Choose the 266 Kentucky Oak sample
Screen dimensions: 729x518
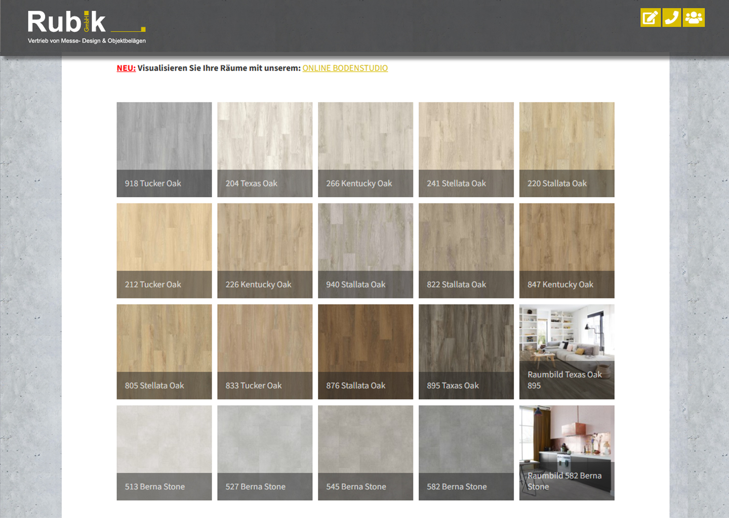[x=365, y=149]
